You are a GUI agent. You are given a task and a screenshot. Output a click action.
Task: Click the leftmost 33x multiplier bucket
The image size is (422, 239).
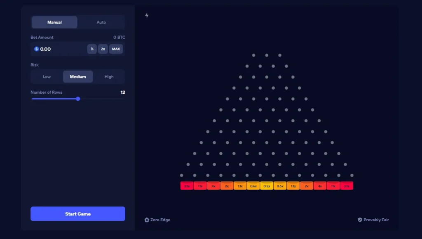[187, 186]
